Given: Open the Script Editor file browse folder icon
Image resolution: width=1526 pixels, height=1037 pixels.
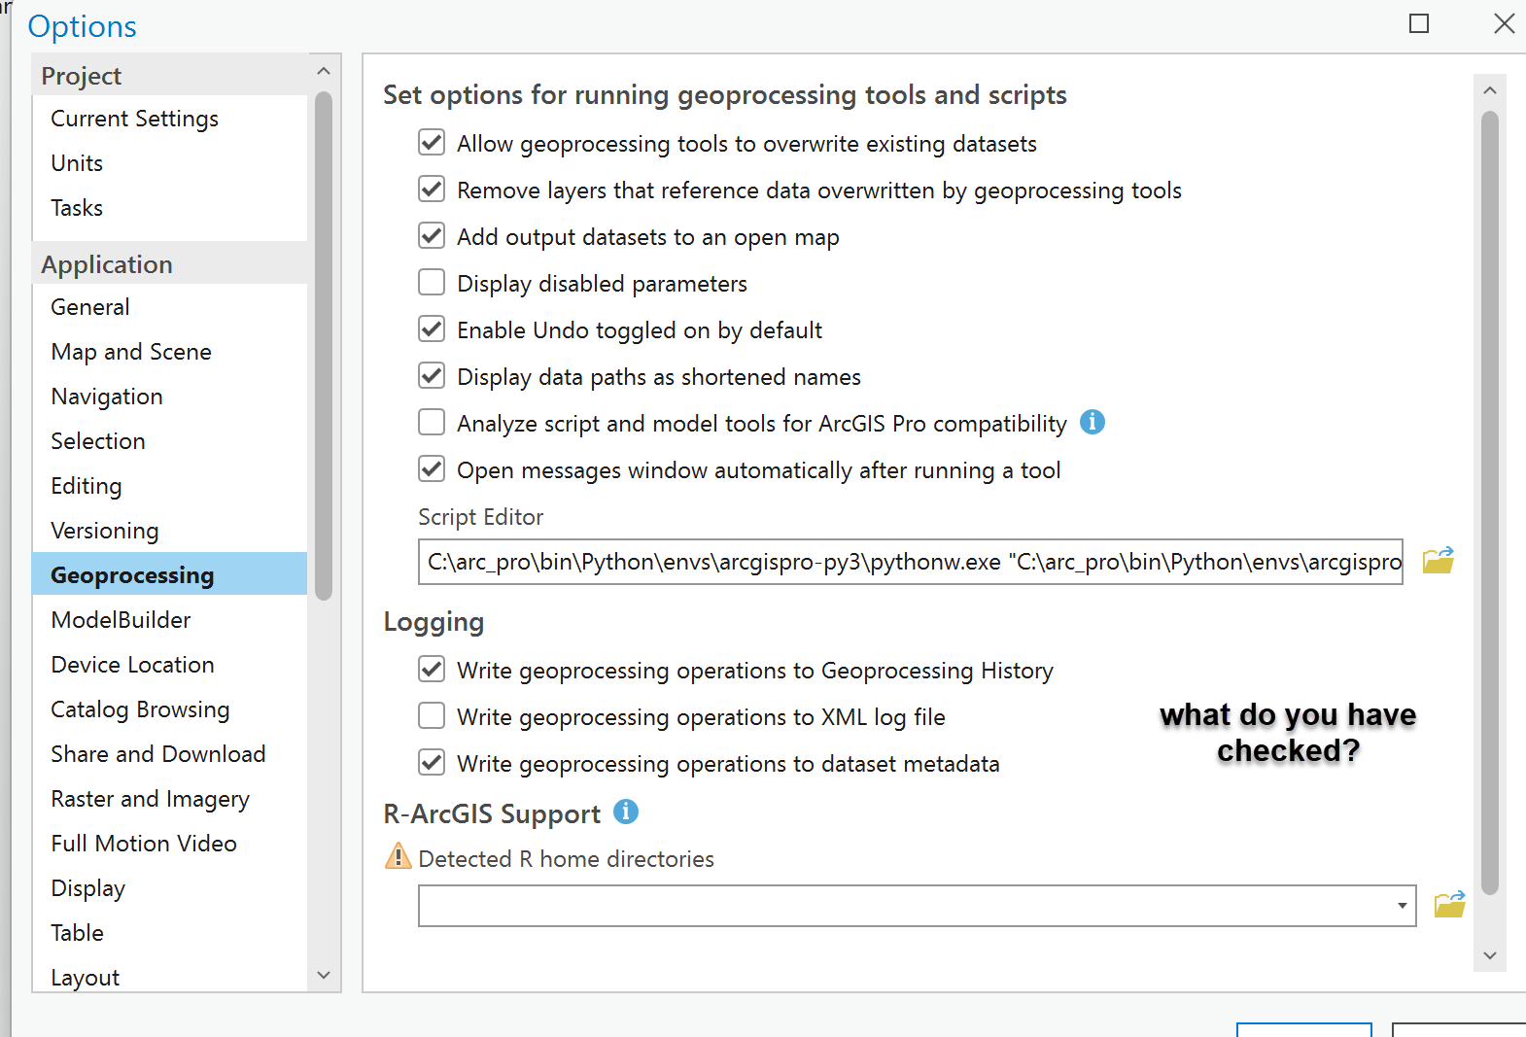Looking at the screenshot, I should pyautogui.click(x=1439, y=561).
